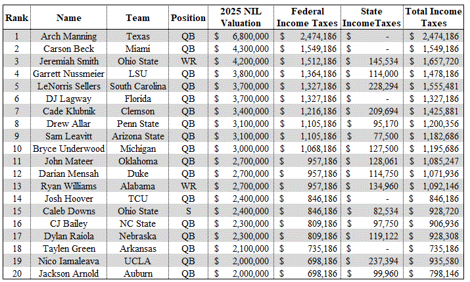The image size is (470, 282).
Task: Select Caleb Downs' S position cell
Action: (x=188, y=211)
